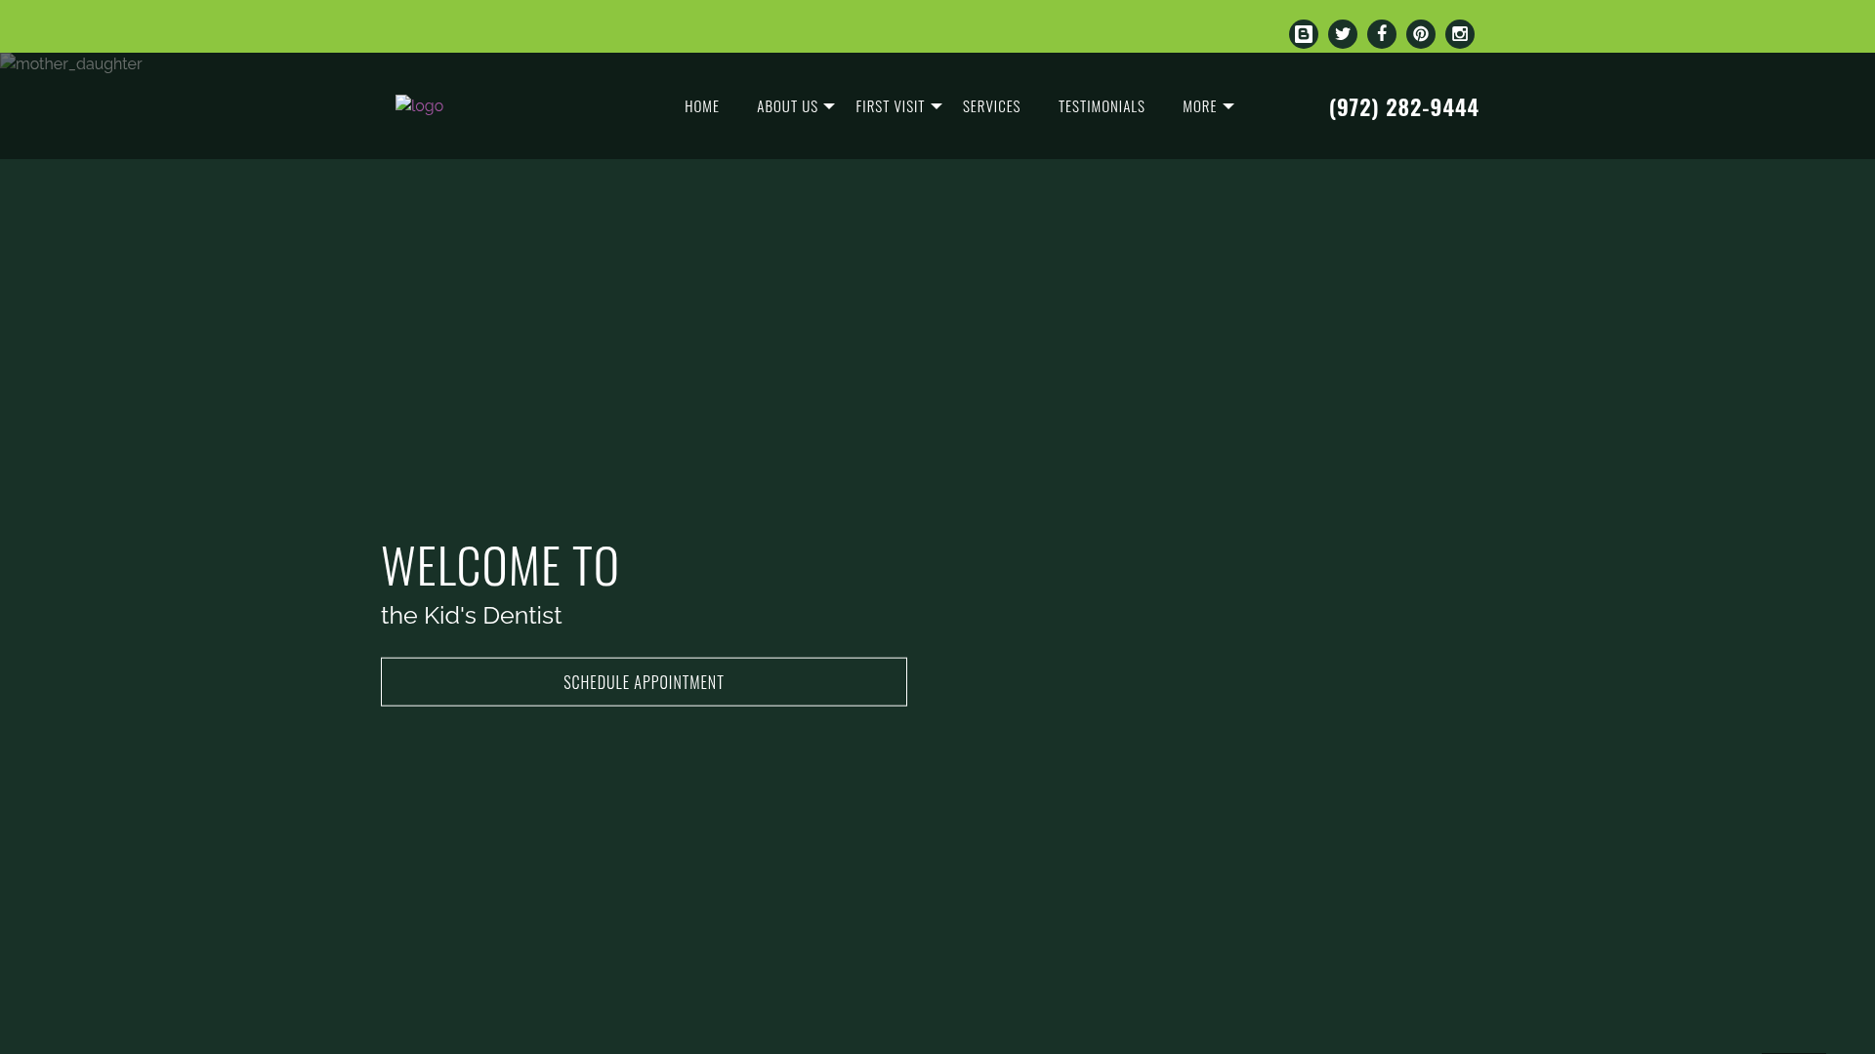Image resolution: width=1875 pixels, height=1054 pixels.
Task: Expand the arrow beside More
Action: (1229, 106)
